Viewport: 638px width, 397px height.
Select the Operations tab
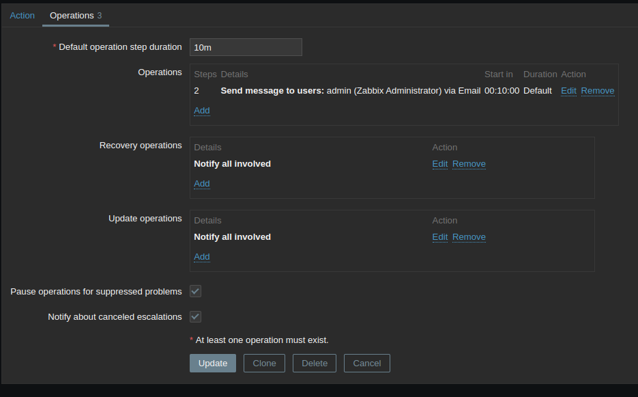tap(75, 15)
